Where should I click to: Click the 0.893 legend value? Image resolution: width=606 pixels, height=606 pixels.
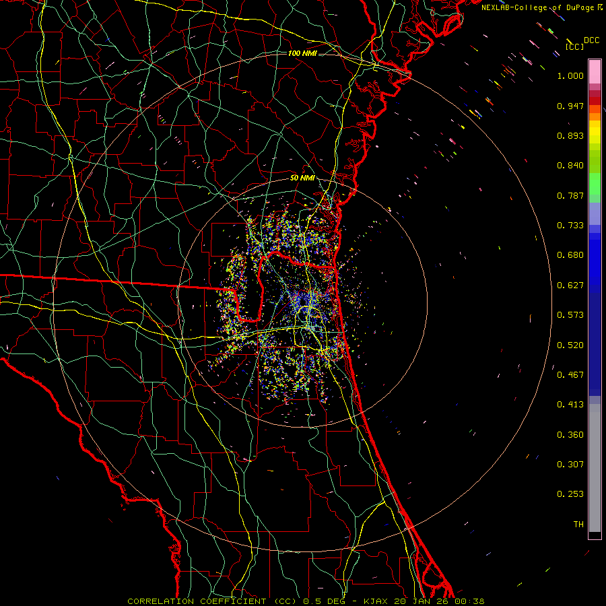(570, 135)
